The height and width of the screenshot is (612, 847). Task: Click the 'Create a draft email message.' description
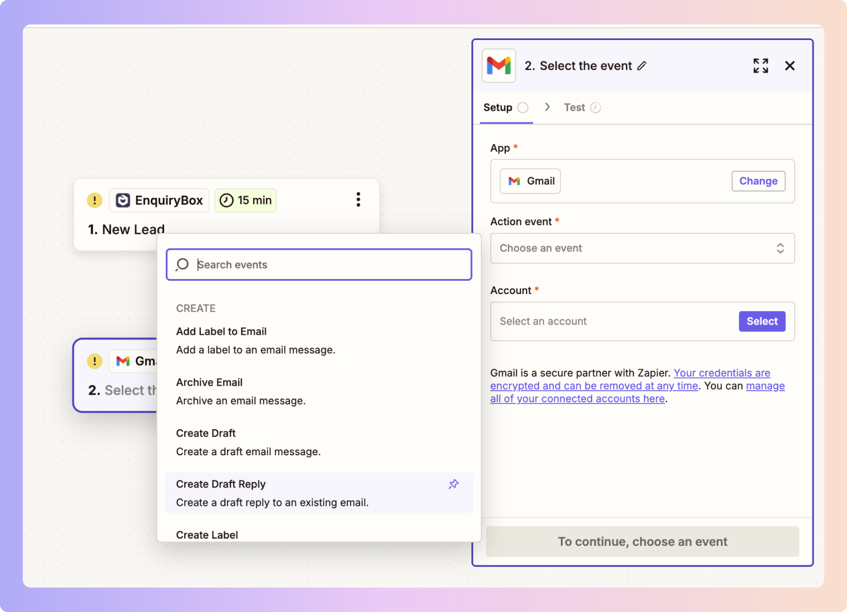(248, 452)
